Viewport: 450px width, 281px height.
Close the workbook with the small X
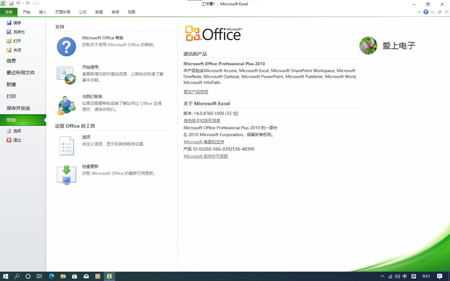tap(447, 12)
